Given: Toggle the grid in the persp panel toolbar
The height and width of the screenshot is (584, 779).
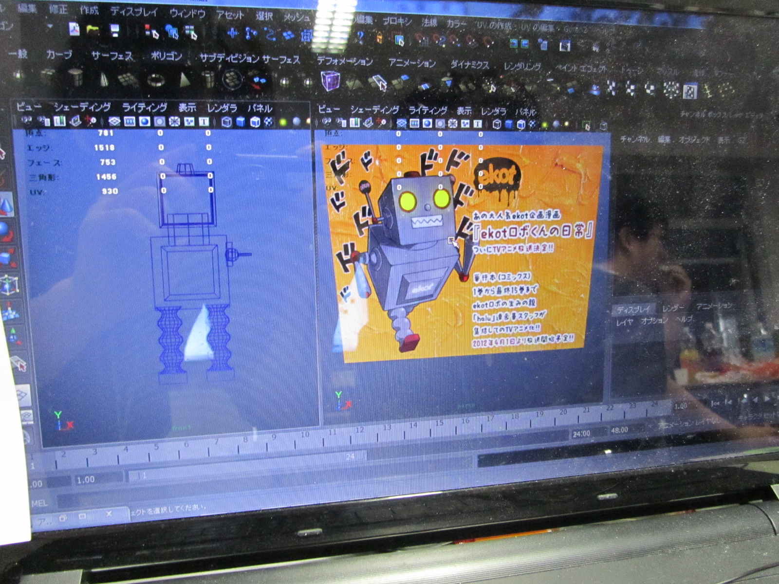Looking at the screenshot, I should tap(401, 123).
